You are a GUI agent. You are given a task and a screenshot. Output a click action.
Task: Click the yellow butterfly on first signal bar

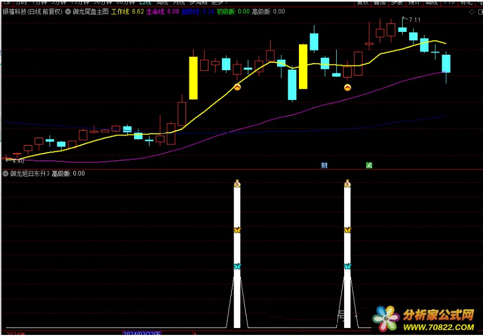(237, 230)
